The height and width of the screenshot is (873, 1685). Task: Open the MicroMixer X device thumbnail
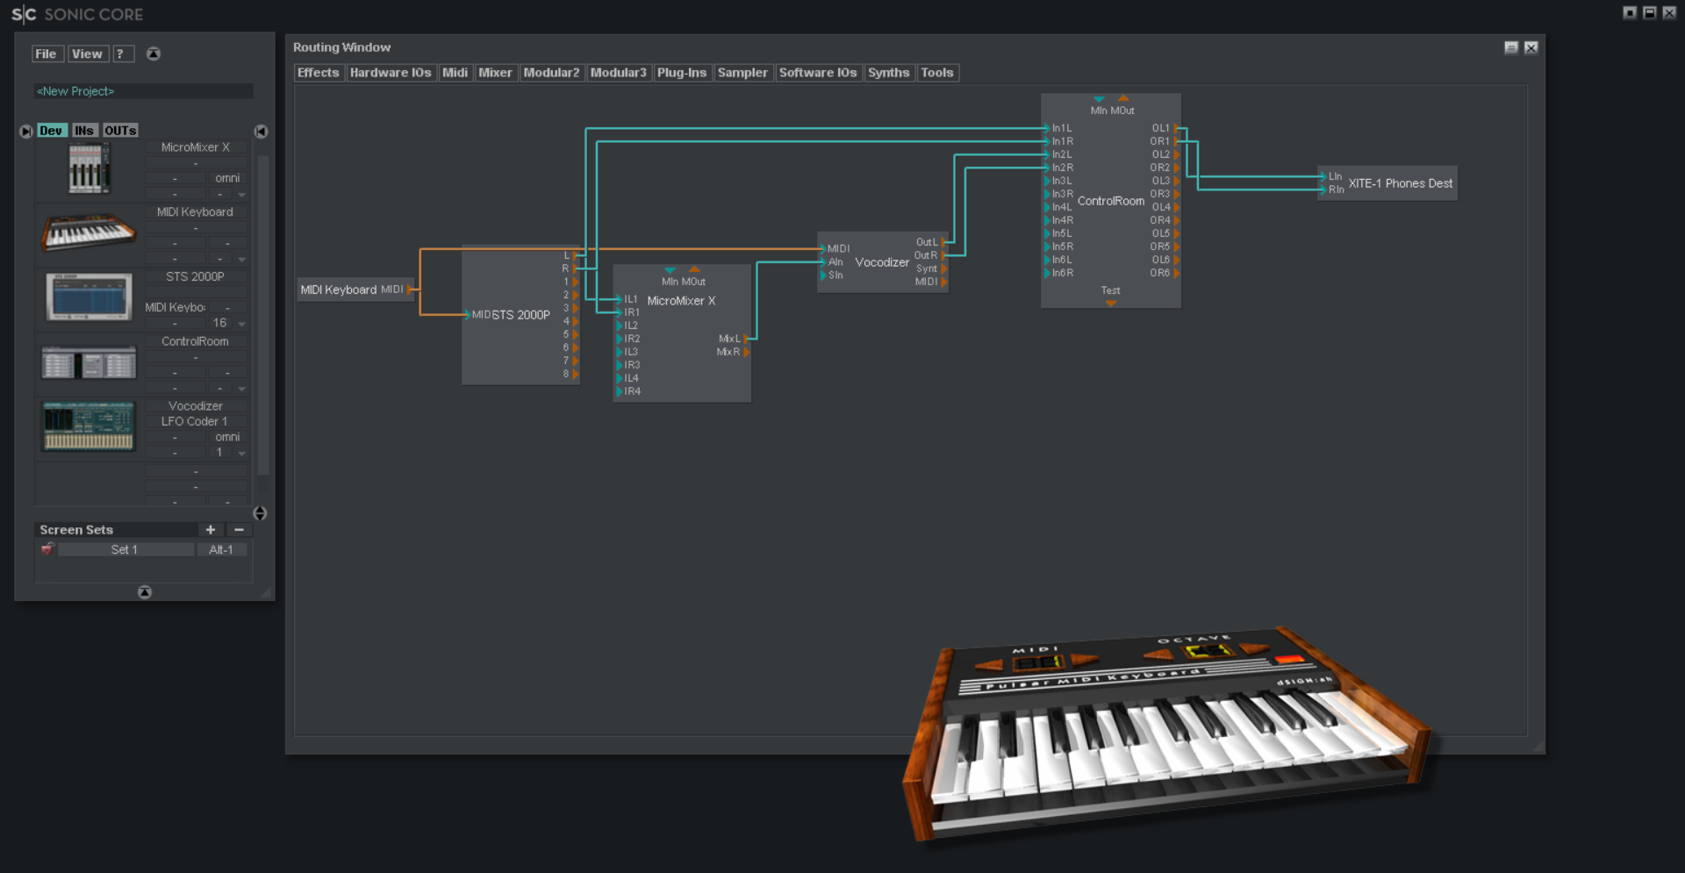pyautogui.click(x=87, y=168)
